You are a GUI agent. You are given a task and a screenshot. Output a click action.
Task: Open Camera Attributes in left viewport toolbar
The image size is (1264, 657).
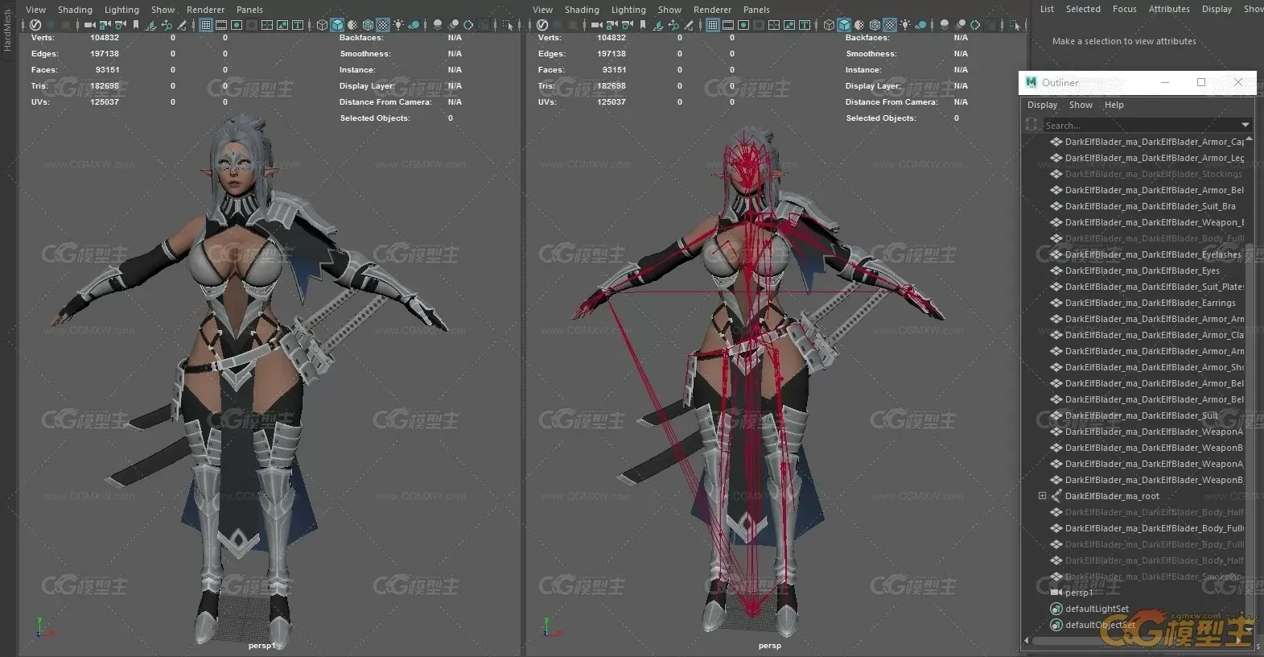tap(120, 25)
